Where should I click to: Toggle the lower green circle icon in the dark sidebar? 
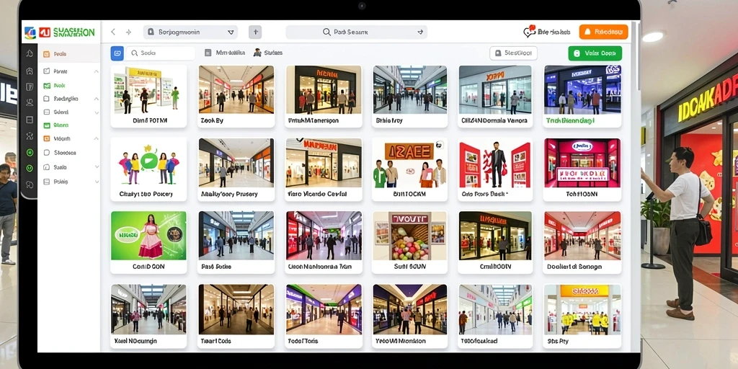(30, 168)
